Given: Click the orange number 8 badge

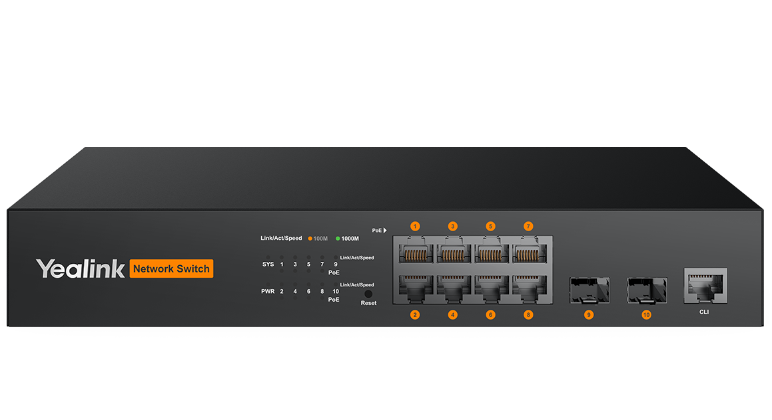Looking at the screenshot, I should coord(528,315).
